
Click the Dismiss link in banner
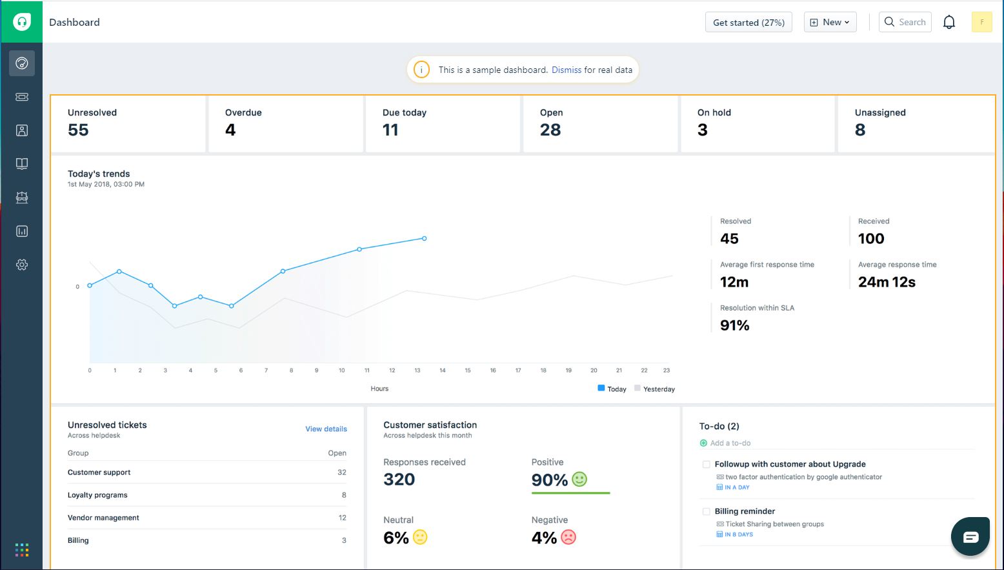567,70
